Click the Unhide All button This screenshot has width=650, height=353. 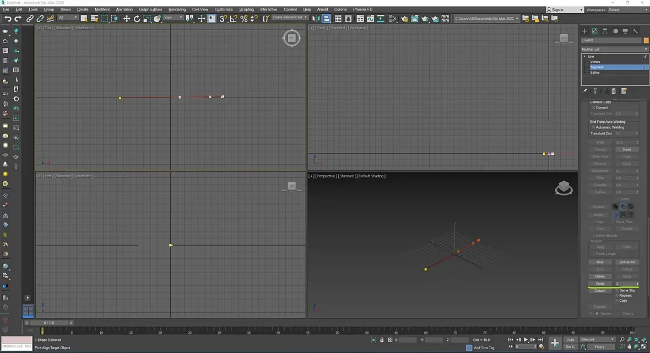(x=627, y=262)
